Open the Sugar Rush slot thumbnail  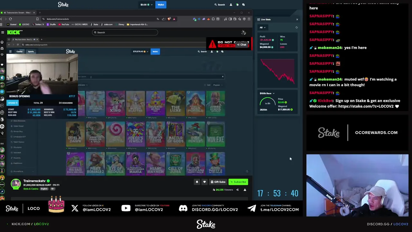pyautogui.click(x=155, y=103)
